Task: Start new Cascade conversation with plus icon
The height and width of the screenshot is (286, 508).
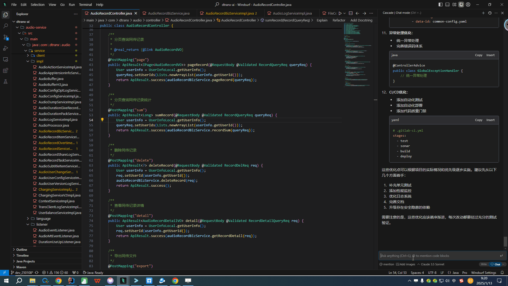Action: (x=483, y=13)
